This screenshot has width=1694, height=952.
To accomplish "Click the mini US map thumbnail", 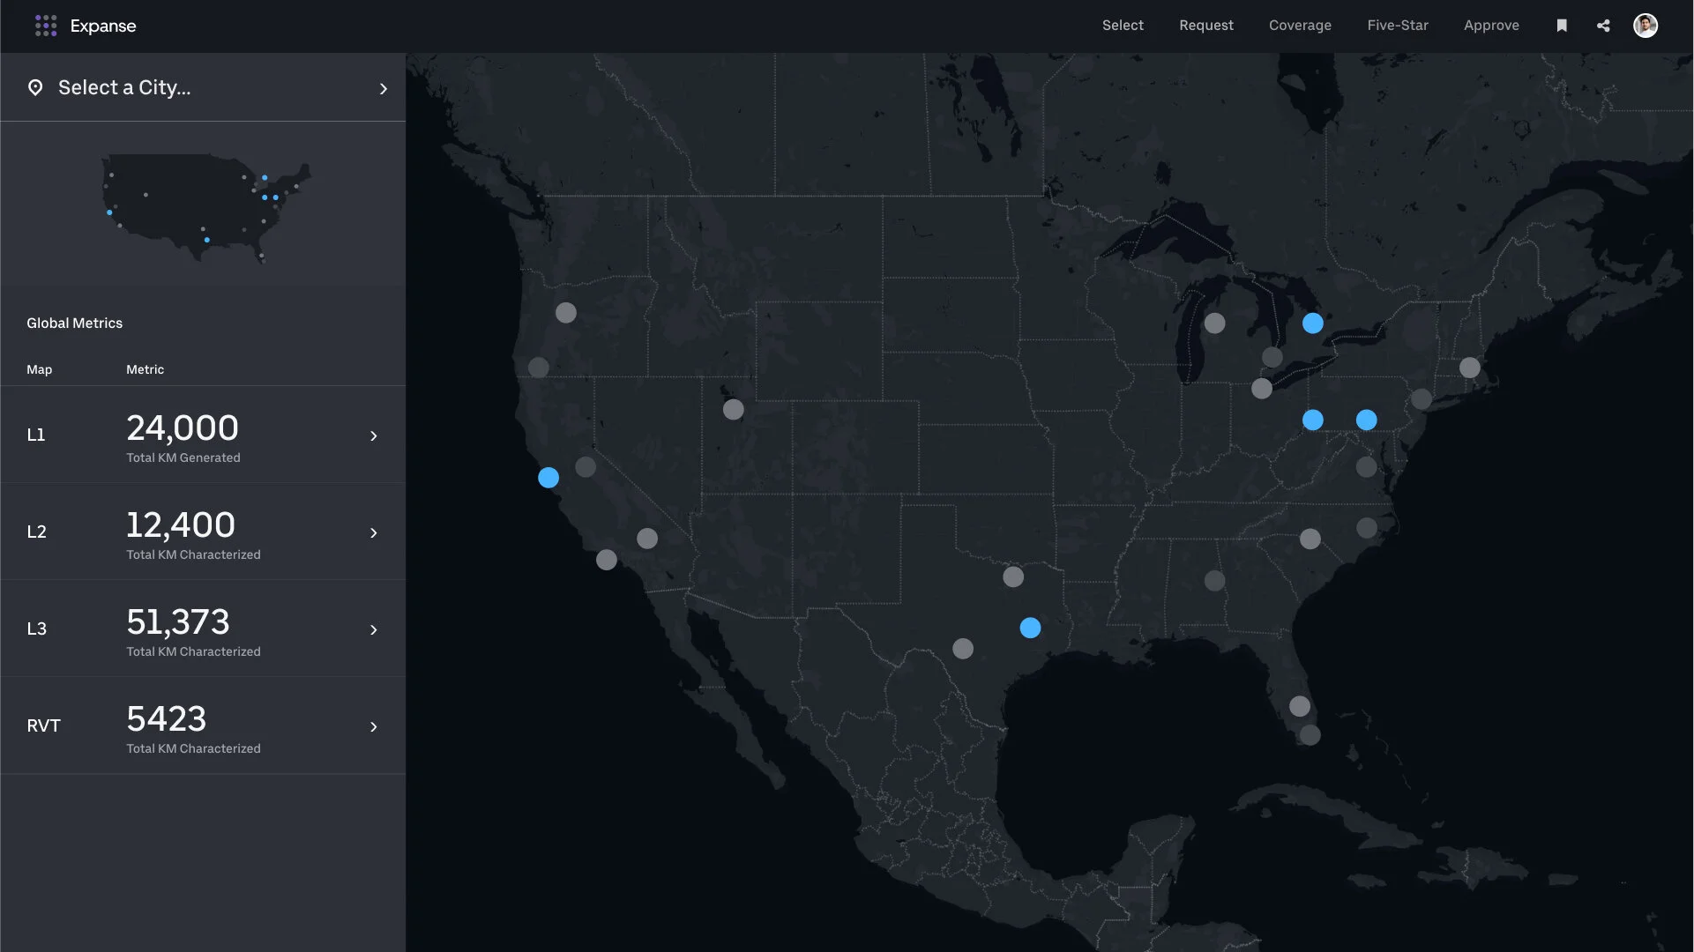I will point(205,207).
